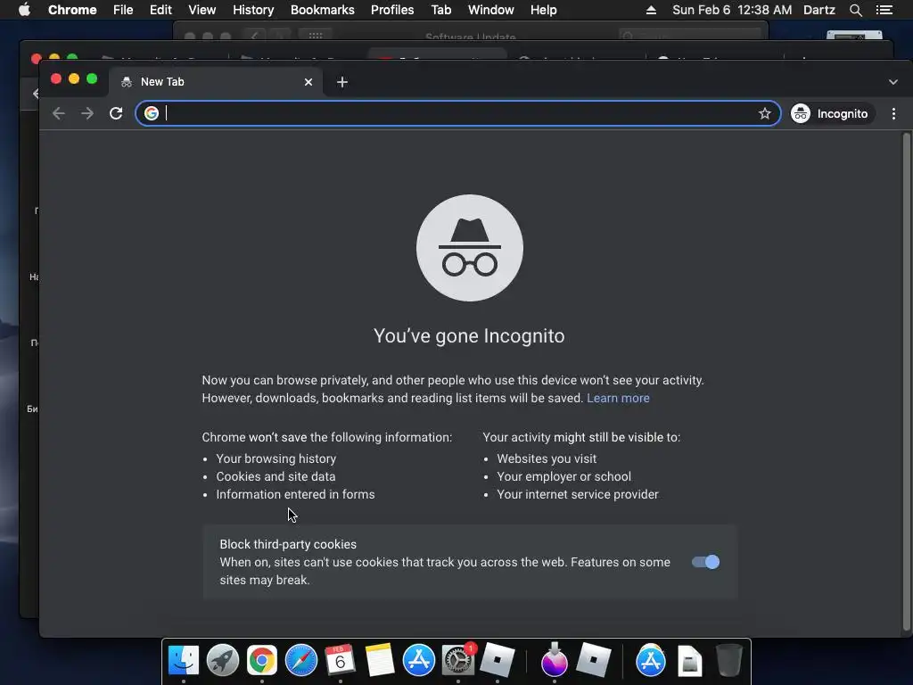Open the Roblox icon right of the purple downloader
The height and width of the screenshot is (685, 913).
pos(593,661)
